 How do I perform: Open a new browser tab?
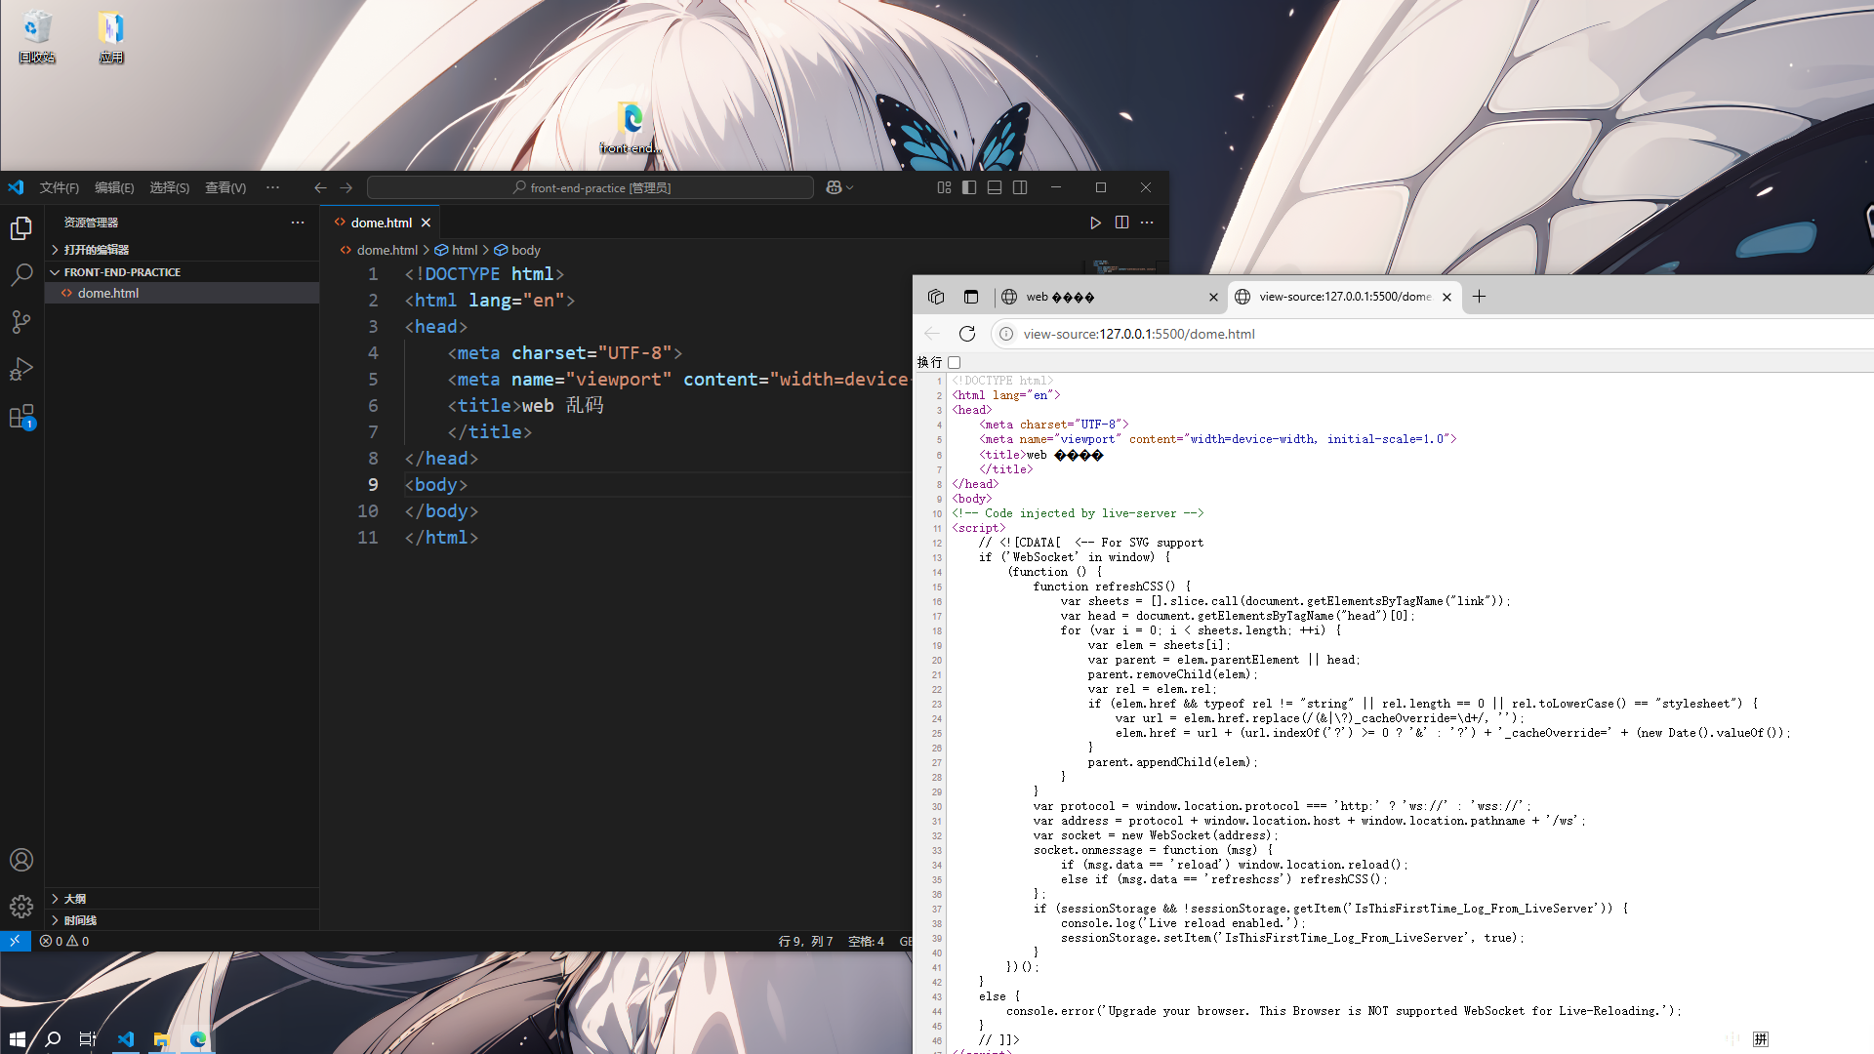(x=1479, y=297)
